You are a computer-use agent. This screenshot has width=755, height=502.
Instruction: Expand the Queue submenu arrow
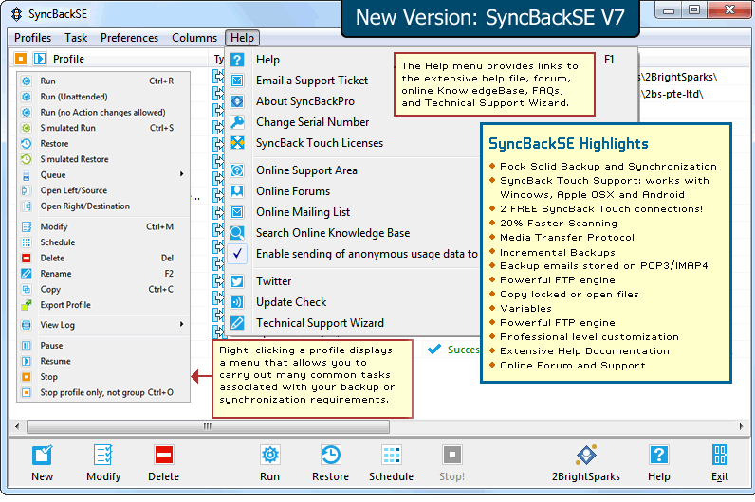(x=181, y=174)
